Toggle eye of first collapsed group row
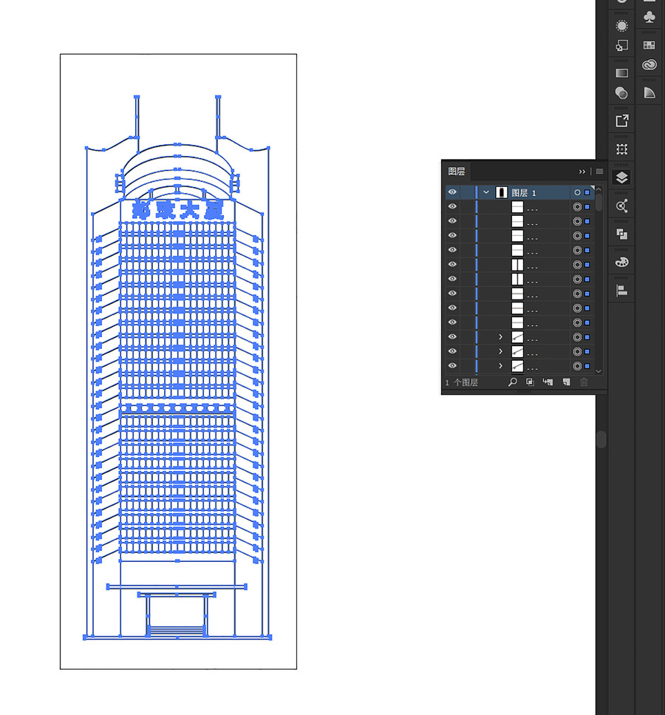 click(x=452, y=336)
